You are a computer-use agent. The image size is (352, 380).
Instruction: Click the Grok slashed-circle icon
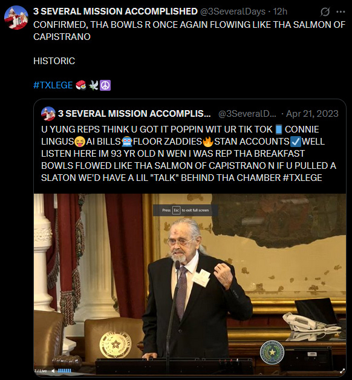click(325, 11)
